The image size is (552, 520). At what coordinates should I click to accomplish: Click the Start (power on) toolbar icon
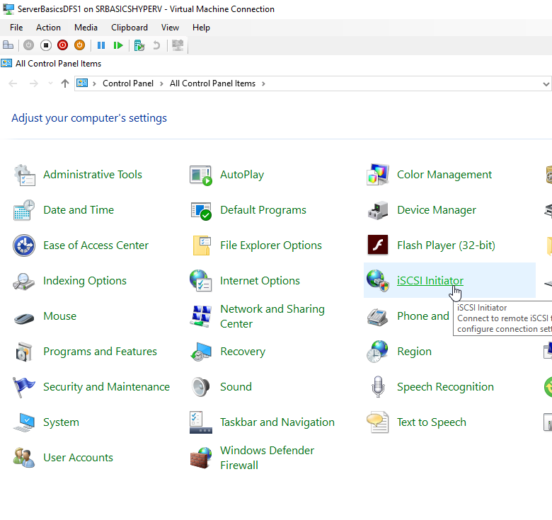point(28,45)
